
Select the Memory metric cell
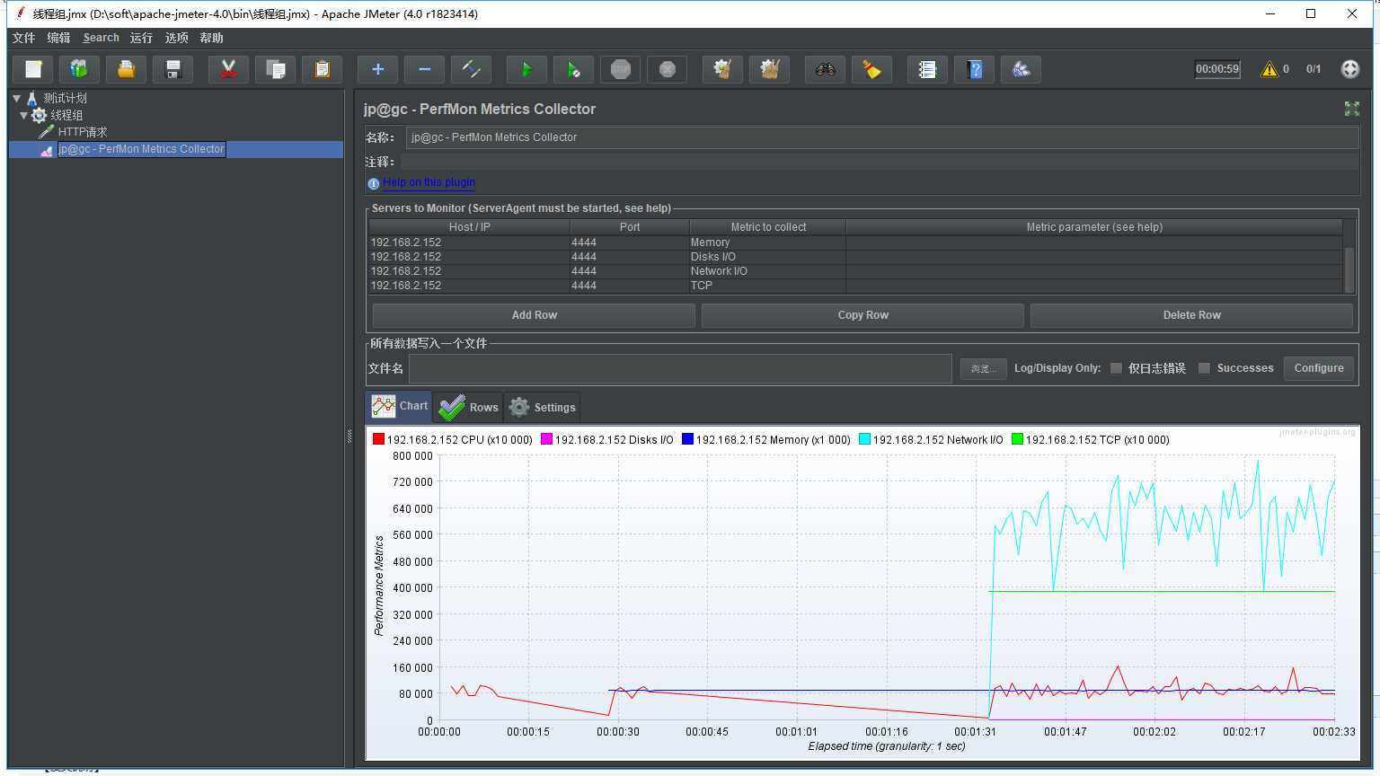(767, 242)
